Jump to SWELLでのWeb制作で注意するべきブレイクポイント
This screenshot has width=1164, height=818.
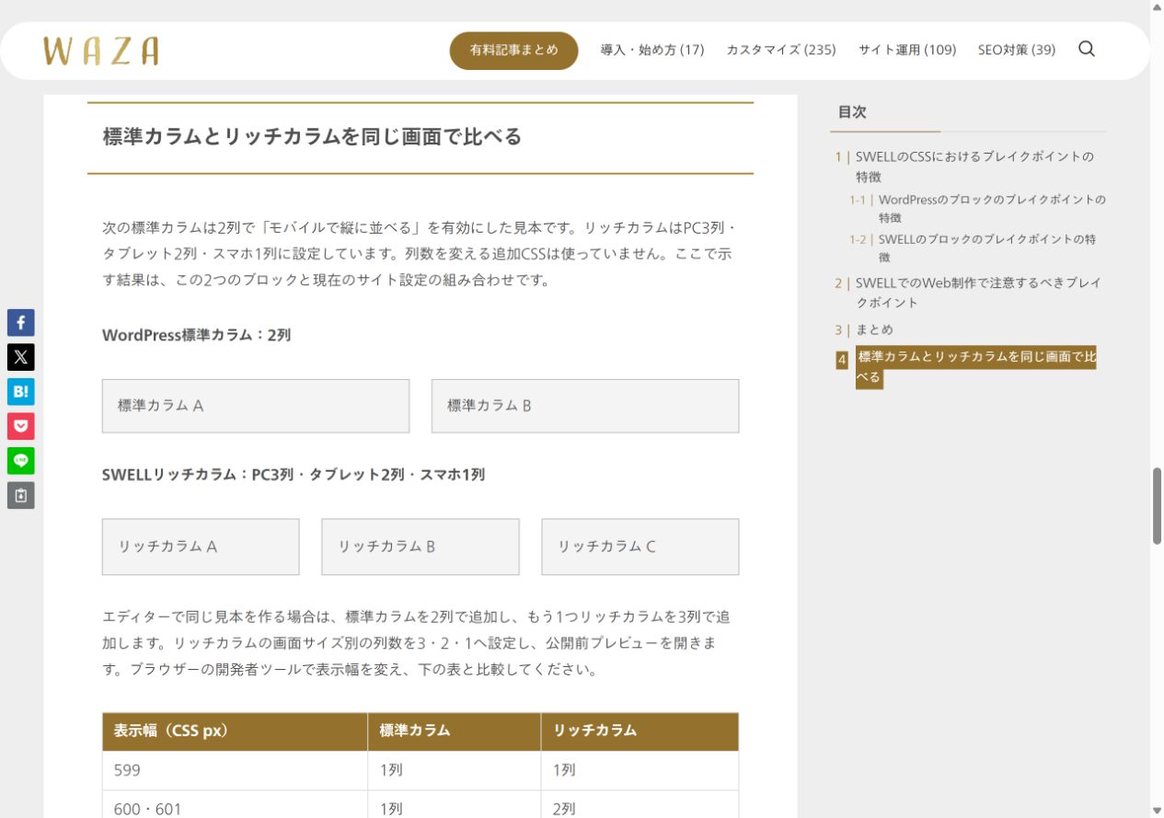pos(978,293)
